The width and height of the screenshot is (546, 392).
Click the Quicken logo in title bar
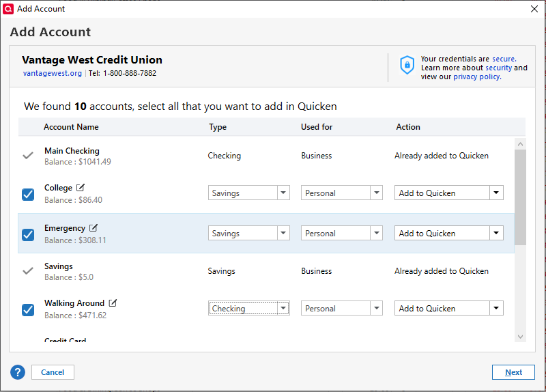click(x=8, y=9)
